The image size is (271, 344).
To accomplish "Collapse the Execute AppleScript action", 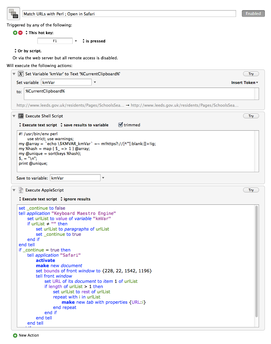I will [14, 190].
